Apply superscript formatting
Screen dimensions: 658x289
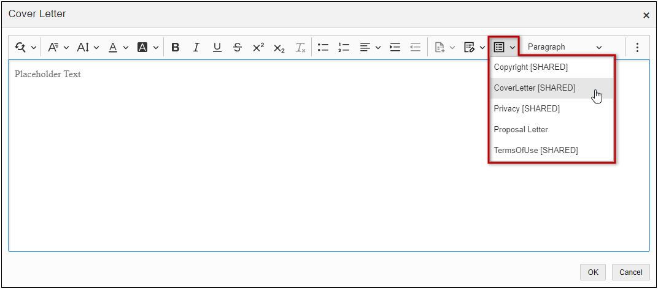258,47
